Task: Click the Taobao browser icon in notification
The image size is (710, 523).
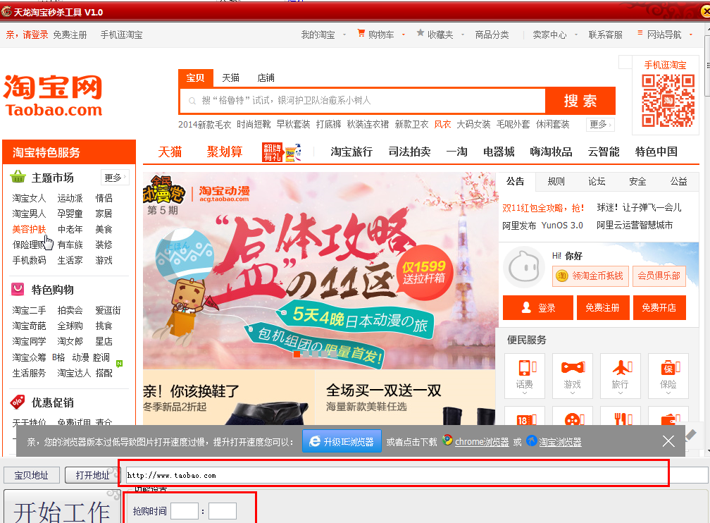Action: [532, 441]
